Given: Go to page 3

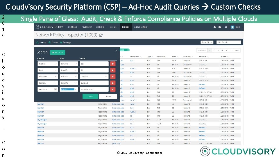Looking at the screenshot, I should (x=218, y=50).
